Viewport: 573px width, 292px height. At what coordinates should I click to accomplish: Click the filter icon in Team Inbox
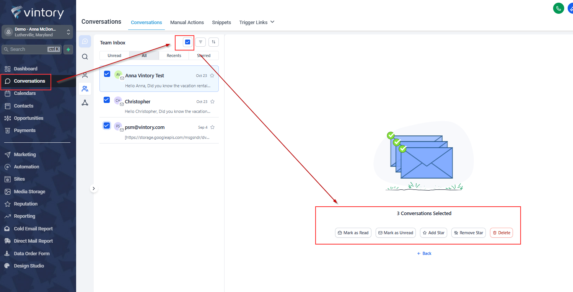tap(200, 42)
